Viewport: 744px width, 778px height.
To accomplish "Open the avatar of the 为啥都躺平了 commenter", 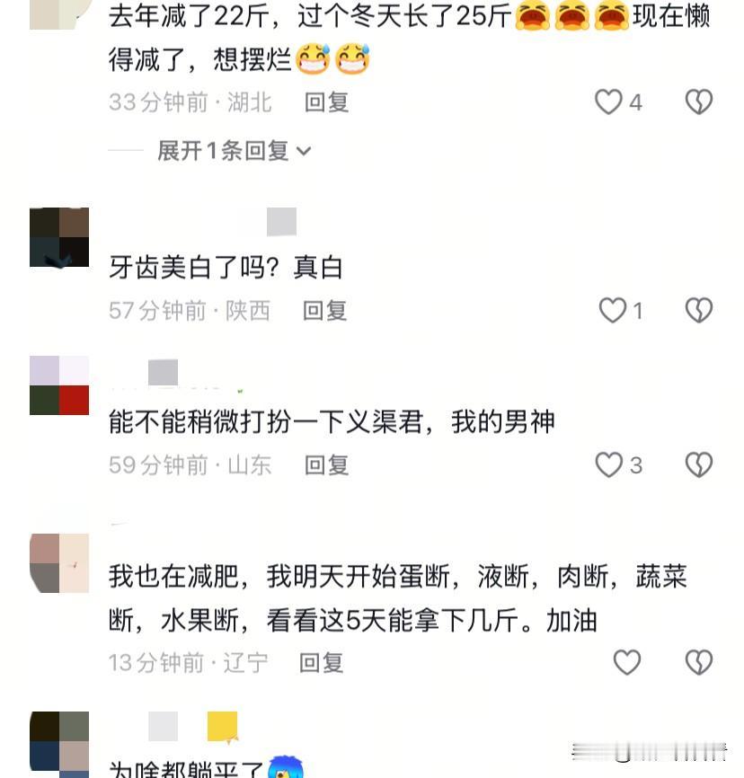I will 59,744.
